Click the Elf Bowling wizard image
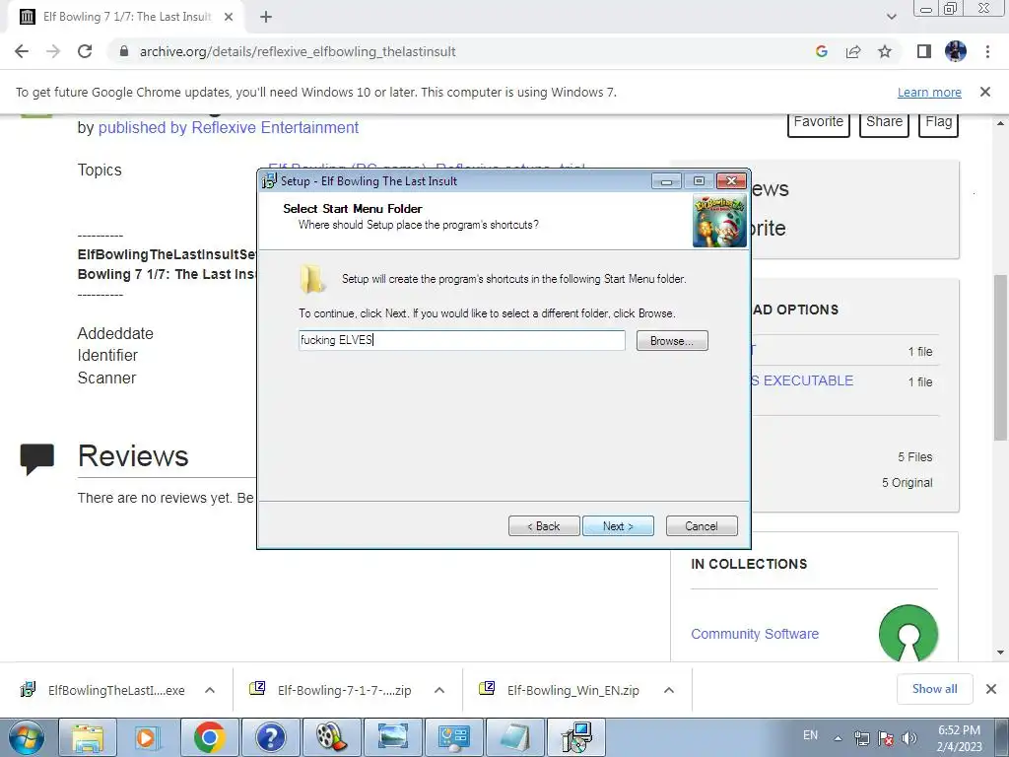 (x=719, y=221)
